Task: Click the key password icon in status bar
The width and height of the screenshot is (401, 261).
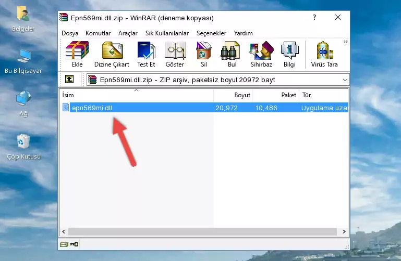Action: pyautogui.click(x=74, y=244)
